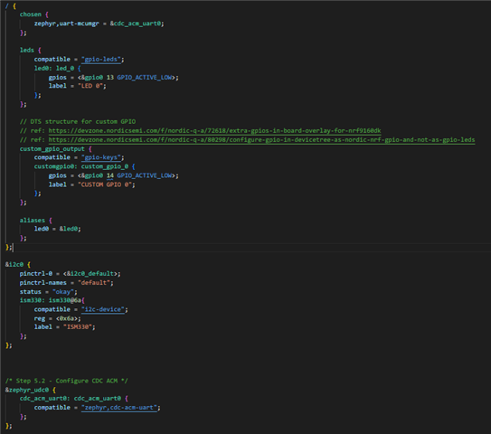Viewport: 491px width, 434px height.
Task: Click the &cdc_acm_uart0 reference in chosen
Action: (136, 24)
